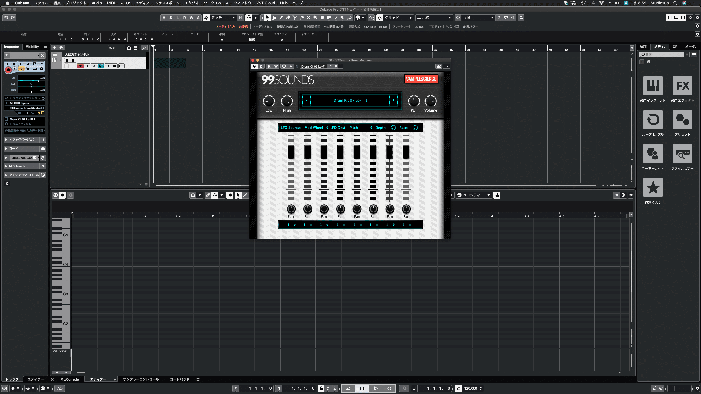Click the SAMPLESCIENCE logo in the plugin
Screen dimensions: 701x394
point(421,79)
